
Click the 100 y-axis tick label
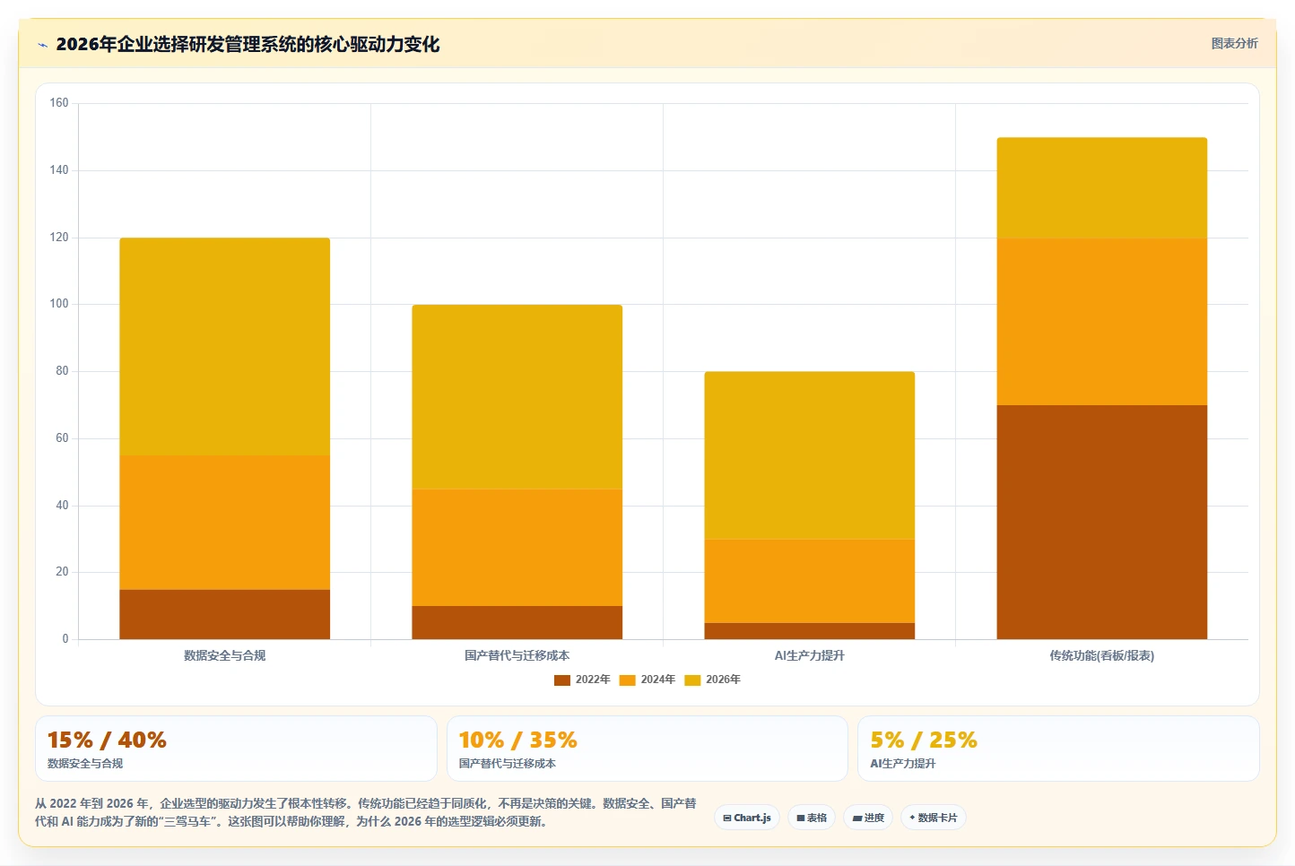pos(59,304)
